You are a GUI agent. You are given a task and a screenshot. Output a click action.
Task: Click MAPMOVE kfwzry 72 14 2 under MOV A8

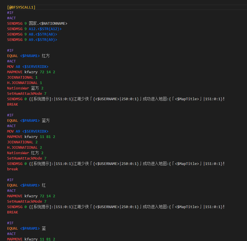[31, 72]
